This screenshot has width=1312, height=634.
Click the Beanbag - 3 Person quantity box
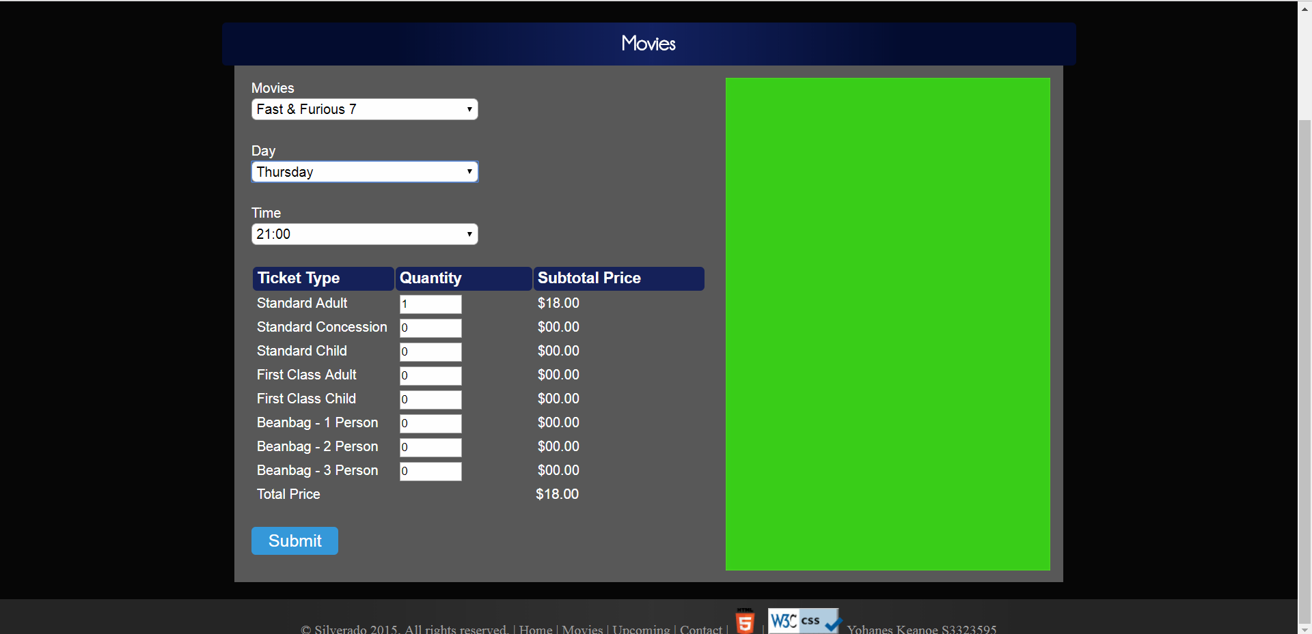(430, 472)
